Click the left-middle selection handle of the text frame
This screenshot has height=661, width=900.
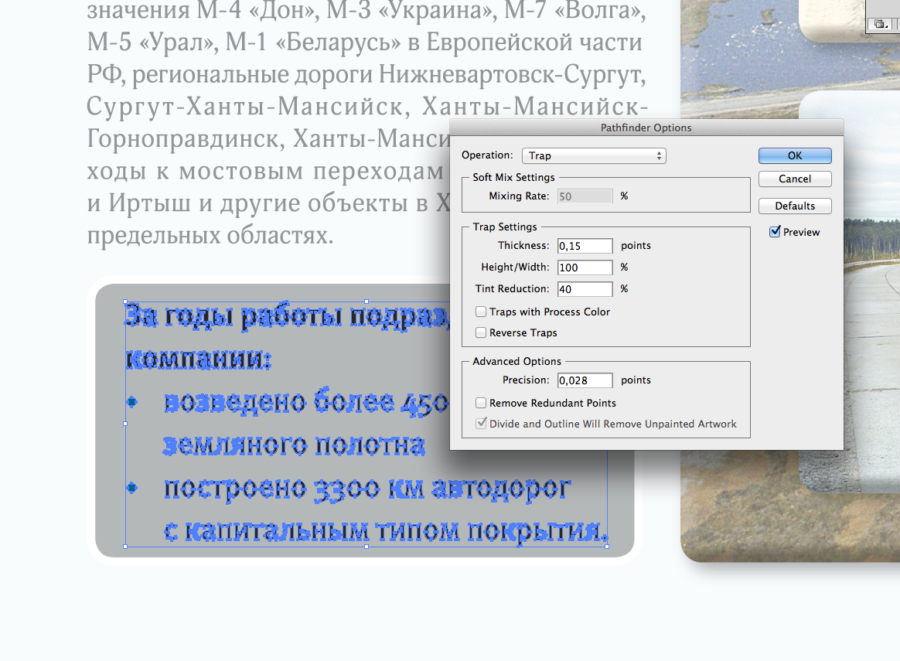click(x=126, y=424)
